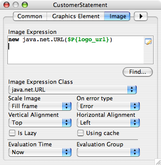This screenshot has width=161, height=165.
Task: Click the green zoom window button
Action: tap(25, 5)
